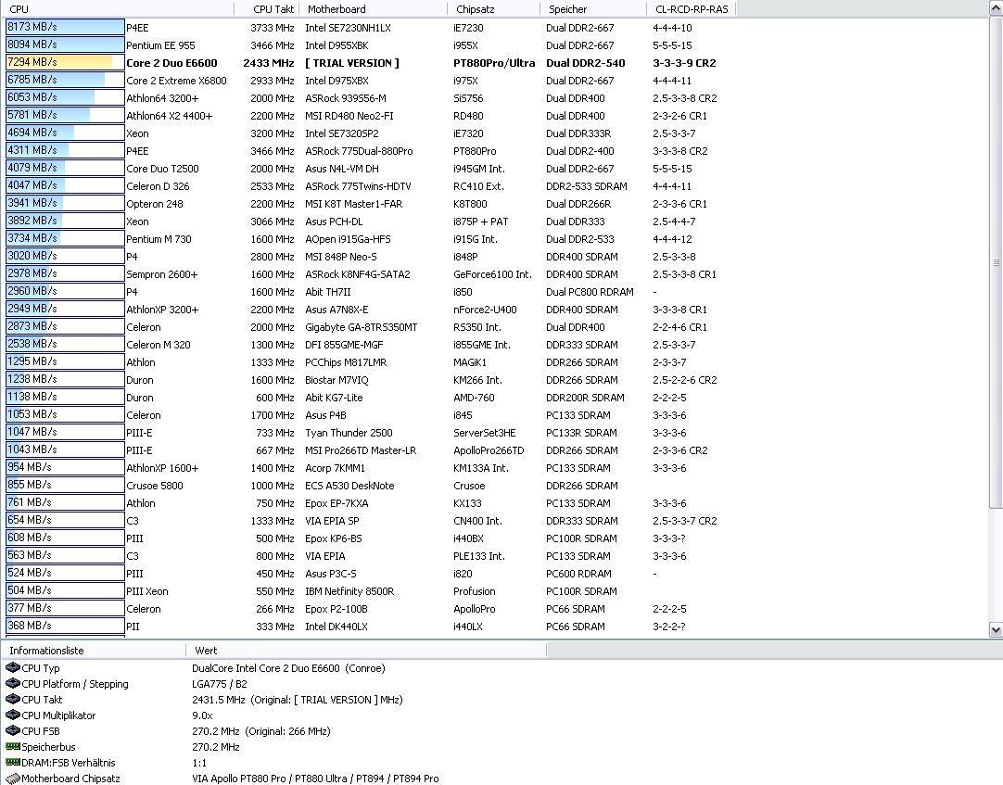Click the Epox KP6-BS motherboard cell
1003x785 pixels.
pos(334,538)
